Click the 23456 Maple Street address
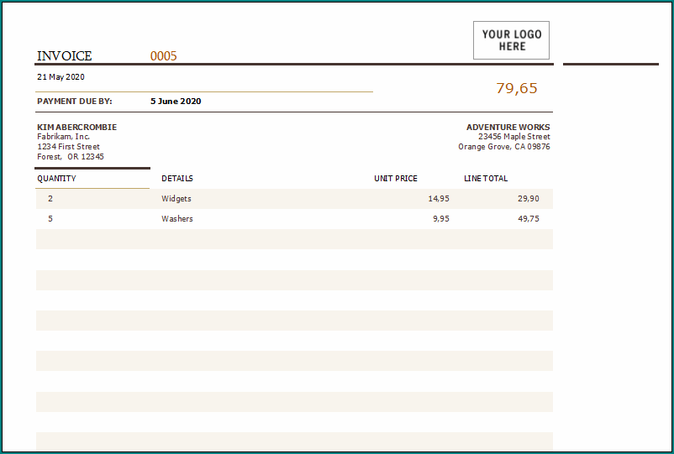The height and width of the screenshot is (454, 674). click(x=514, y=137)
